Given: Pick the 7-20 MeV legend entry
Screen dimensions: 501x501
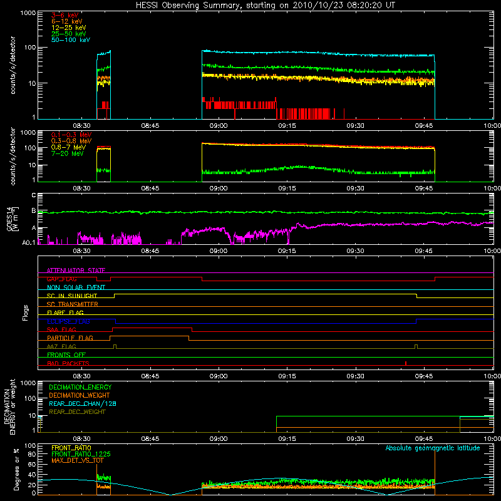Looking at the screenshot, I should pos(67,153).
